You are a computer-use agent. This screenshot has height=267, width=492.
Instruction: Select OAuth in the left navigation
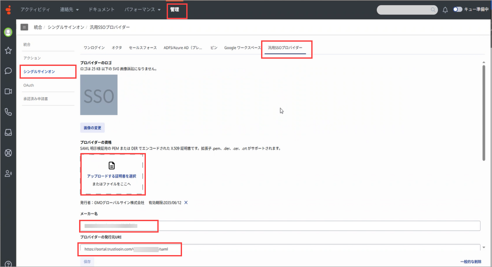coord(28,85)
